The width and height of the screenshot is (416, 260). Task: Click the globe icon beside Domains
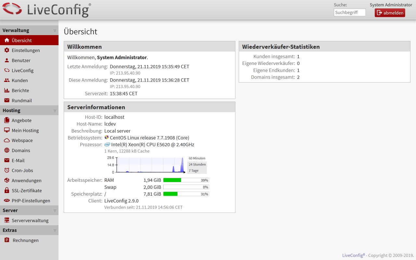pyautogui.click(x=6, y=150)
